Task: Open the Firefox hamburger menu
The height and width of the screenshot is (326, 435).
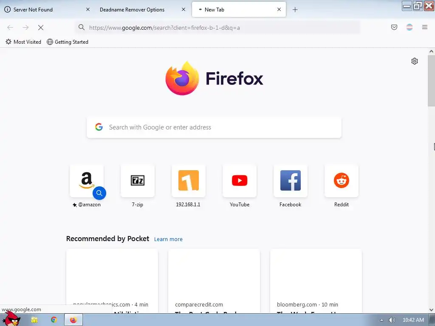Action: 425,27
